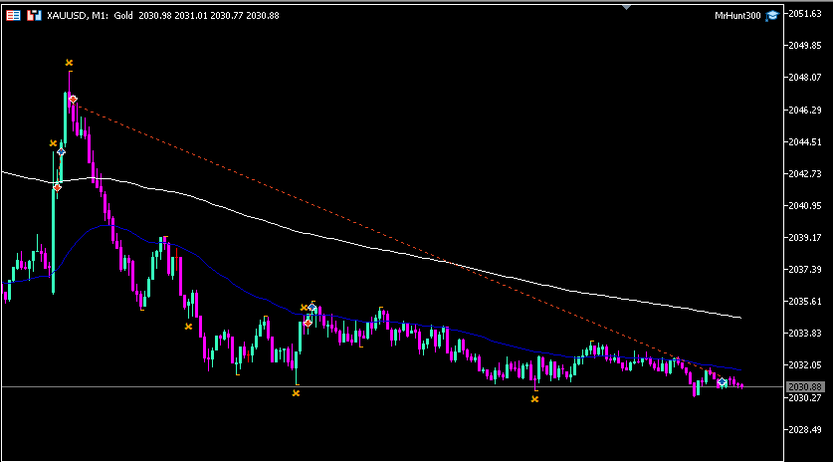Click the XAUUSD, M1: Gold chart title
This screenshot has width=833, height=462.
[90, 15]
